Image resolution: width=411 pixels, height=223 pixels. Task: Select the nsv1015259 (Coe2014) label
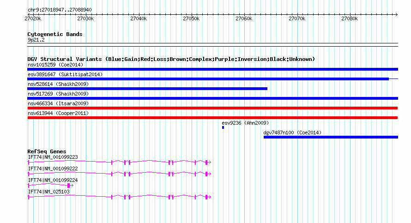pos(55,65)
